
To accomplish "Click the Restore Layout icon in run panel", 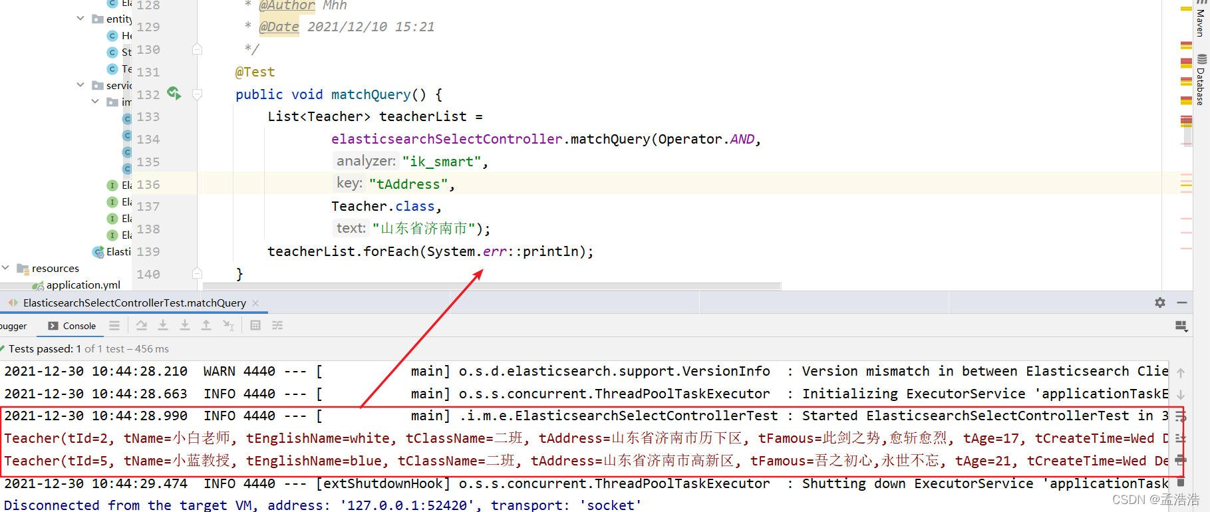I will 1181,326.
